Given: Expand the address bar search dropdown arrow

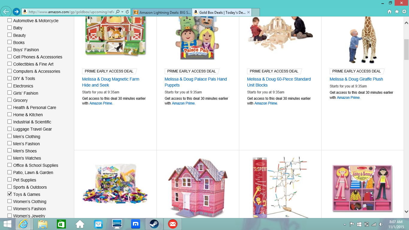Looking at the screenshot, I should click(x=122, y=12).
